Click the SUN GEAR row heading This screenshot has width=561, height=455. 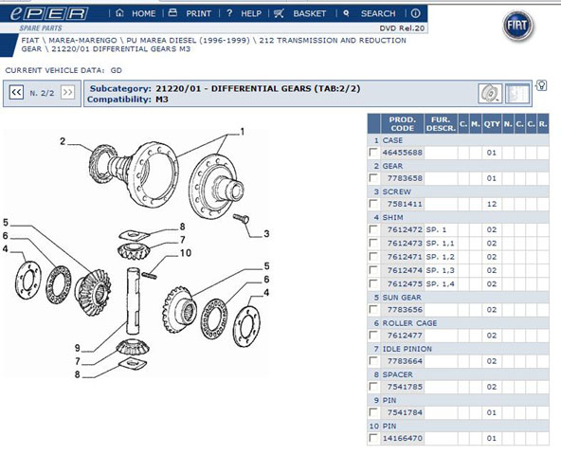402,298
